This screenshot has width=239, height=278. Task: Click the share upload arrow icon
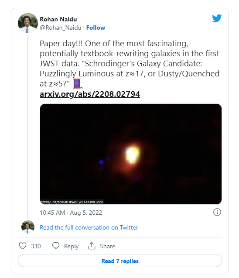pos(92,246)
